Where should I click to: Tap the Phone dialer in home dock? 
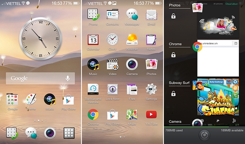click(x=12, y=133)
